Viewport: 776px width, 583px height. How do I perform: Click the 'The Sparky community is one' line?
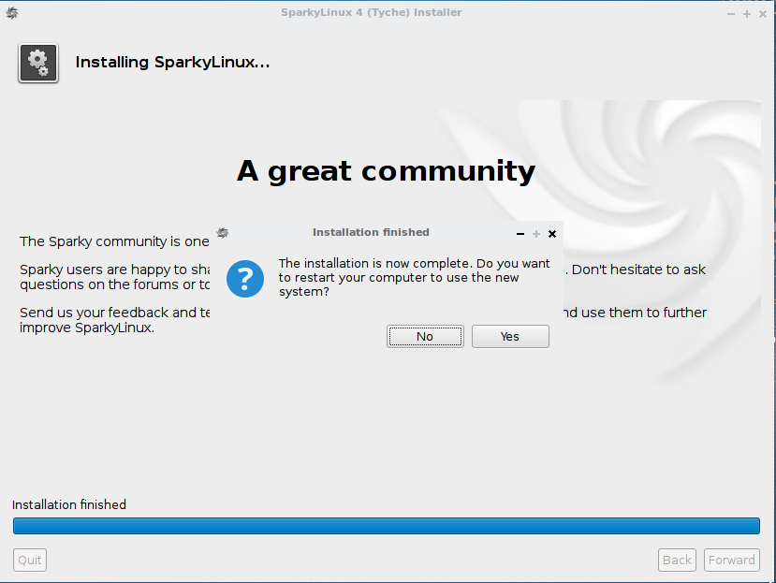click(114, 241)
